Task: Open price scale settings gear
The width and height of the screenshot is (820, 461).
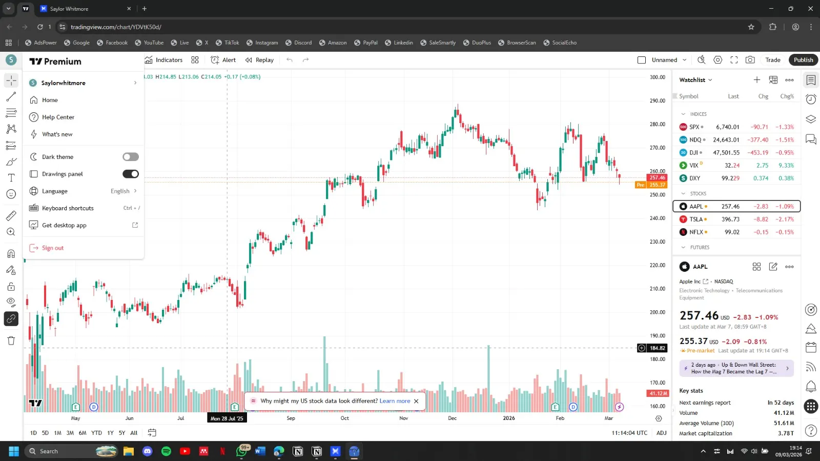Action: click(659, 418)
